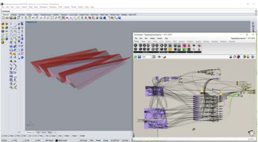258x142 pixels.
Task: Click the Sketch pencil icon in Grasshopper canvas toolbar
Action: [165, 57]
